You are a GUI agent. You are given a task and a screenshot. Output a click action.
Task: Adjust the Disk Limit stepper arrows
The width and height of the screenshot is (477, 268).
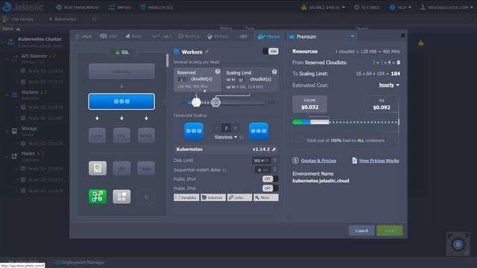pos(275,160)
